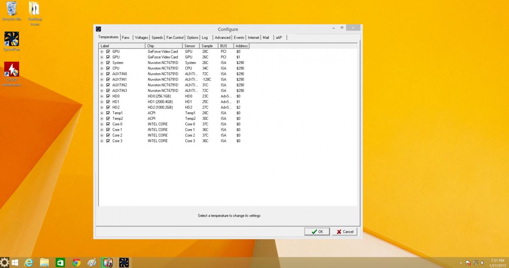Launch Internet Explorer from the taskbar
509x268 pixels.
(29, 262)
